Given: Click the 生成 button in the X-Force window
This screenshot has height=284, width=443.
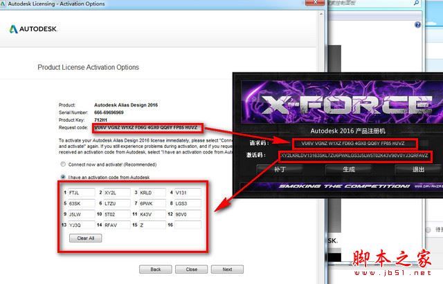Looking at the screenshot, I should pos(349,169).
